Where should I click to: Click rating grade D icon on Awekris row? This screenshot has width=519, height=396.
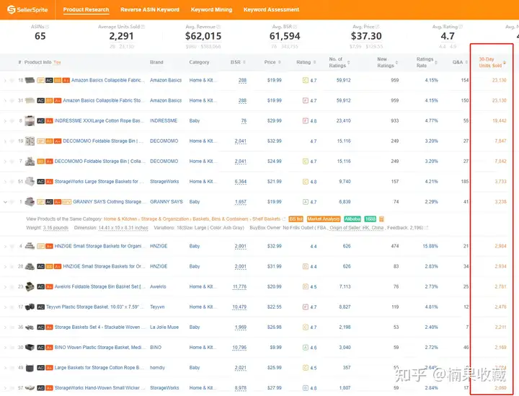point(306,287)
